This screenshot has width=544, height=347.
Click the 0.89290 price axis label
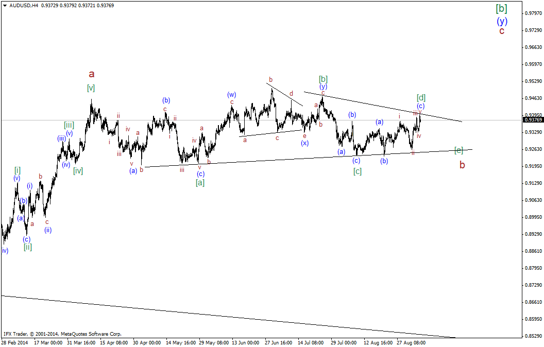(533, 234)
